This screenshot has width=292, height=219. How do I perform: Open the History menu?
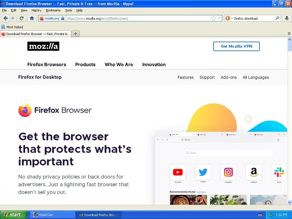point(36,10)
